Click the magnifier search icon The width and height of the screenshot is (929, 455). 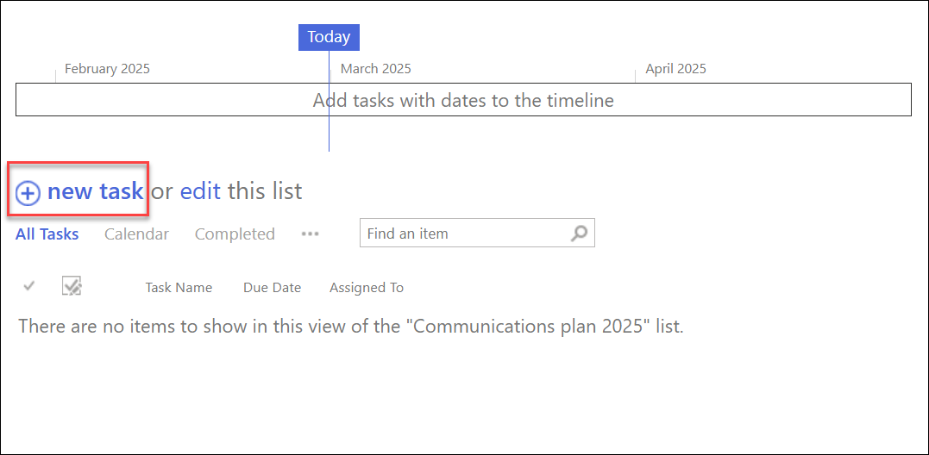point(578,234)
